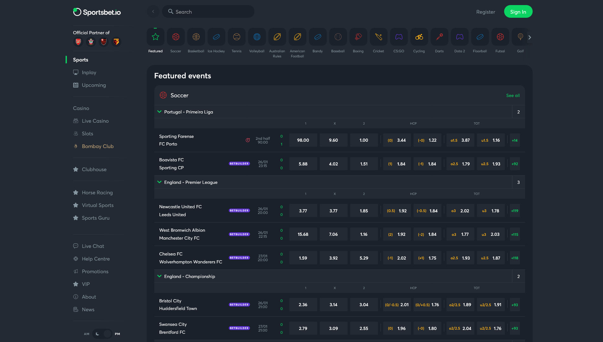Collapse England - Championship section
Image resolution: width=603 pixels, height=342 pixels.
click(159, 276)
